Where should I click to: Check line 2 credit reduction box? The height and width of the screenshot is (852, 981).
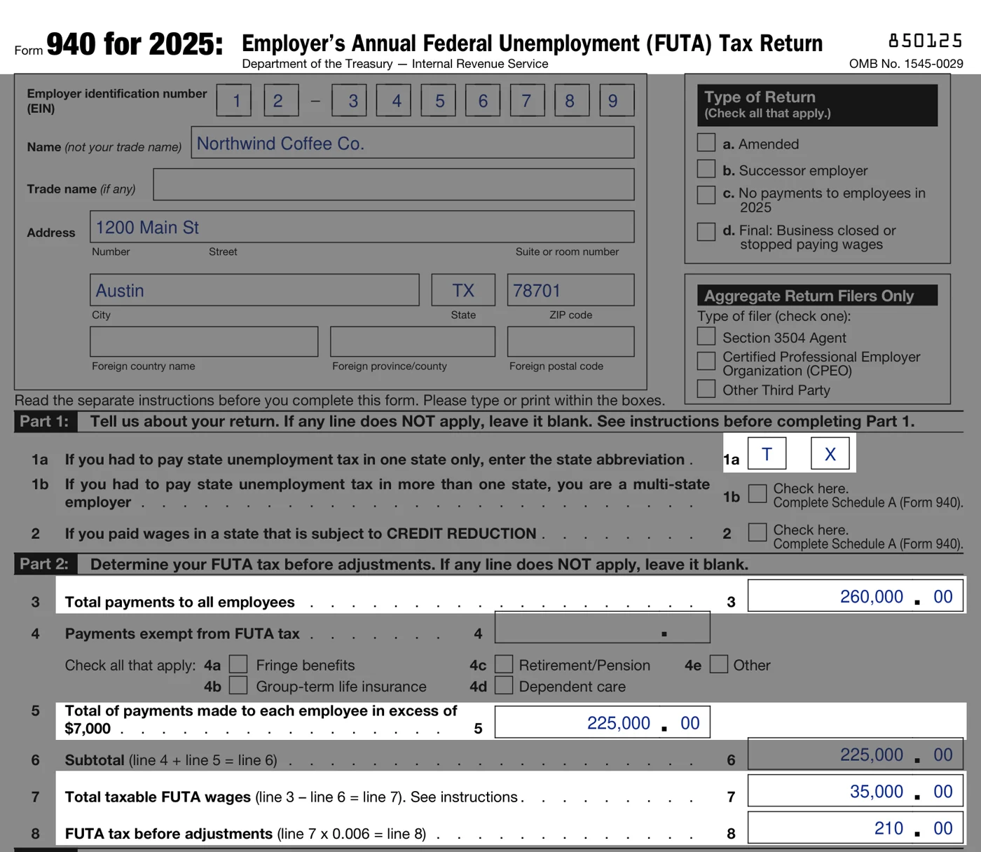pos(757,532)
